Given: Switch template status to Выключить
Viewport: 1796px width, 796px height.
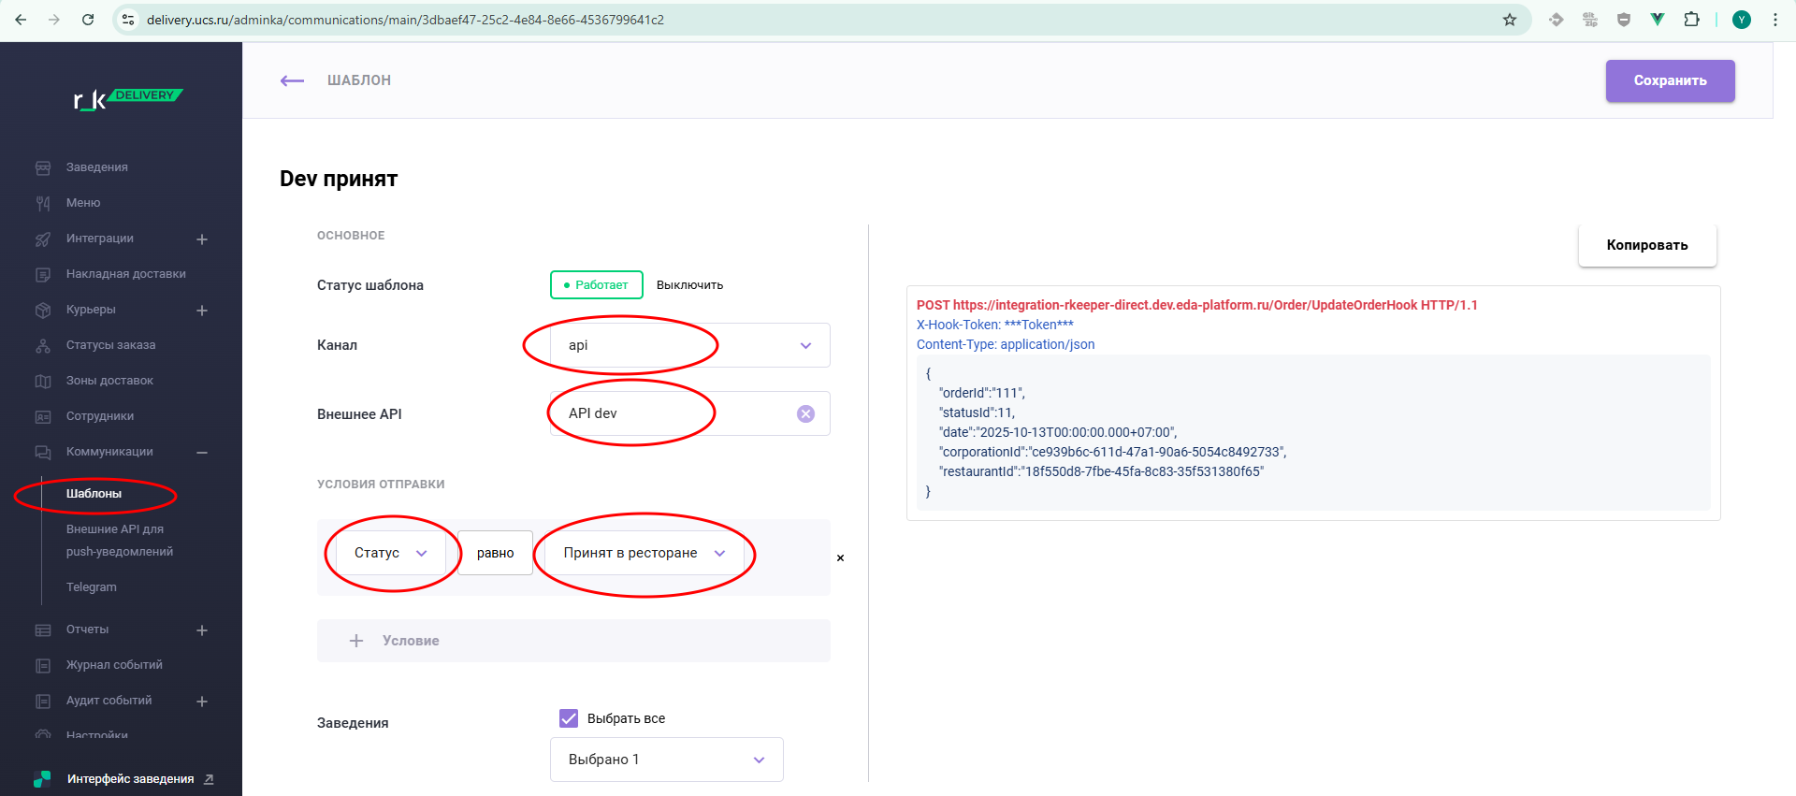Looking at the screenshot, I should 689,285.
